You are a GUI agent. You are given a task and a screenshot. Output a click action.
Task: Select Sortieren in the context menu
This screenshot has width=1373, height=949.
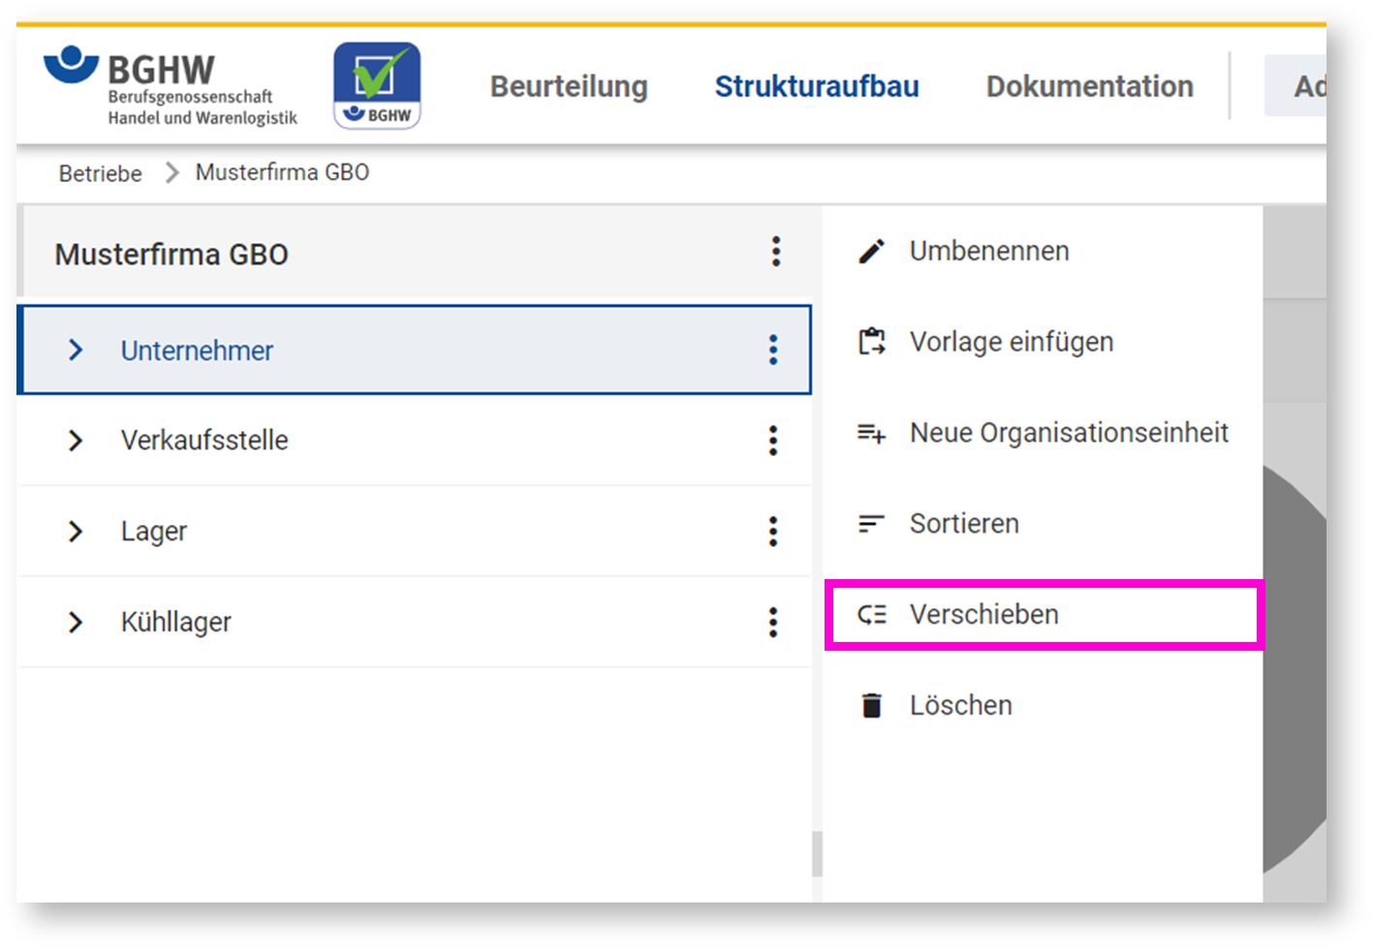point(963,524)
